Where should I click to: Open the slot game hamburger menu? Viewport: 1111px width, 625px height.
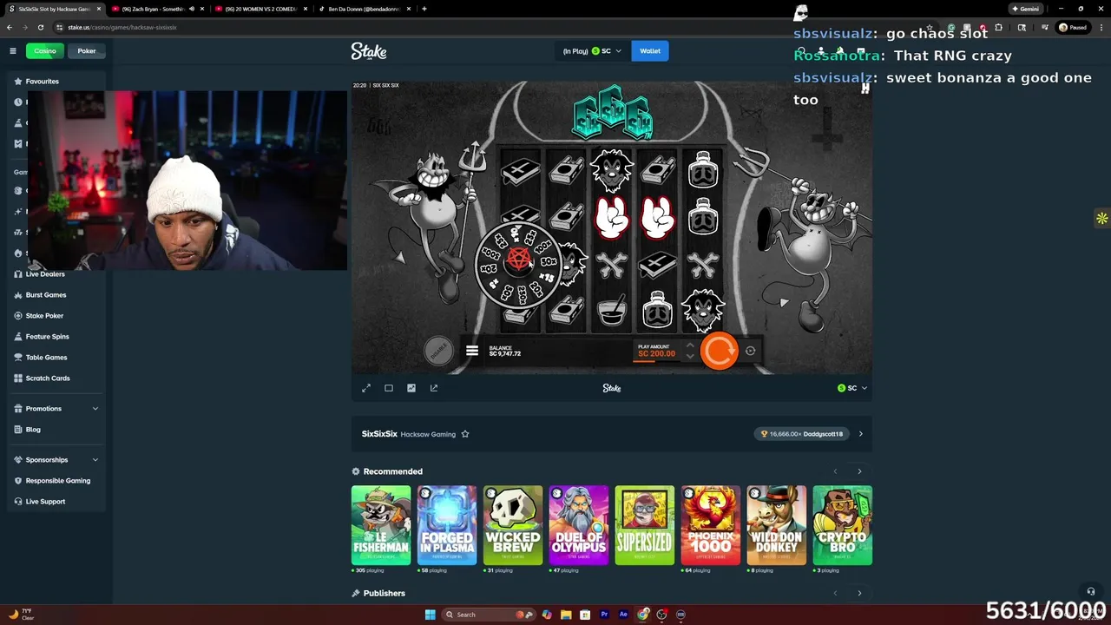tap(472, 351)
